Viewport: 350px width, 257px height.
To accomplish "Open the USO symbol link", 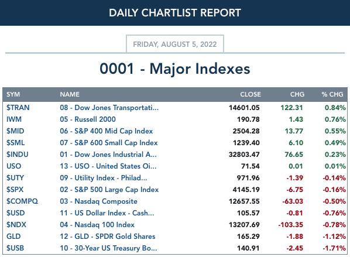I will click(x=14, y=166).
